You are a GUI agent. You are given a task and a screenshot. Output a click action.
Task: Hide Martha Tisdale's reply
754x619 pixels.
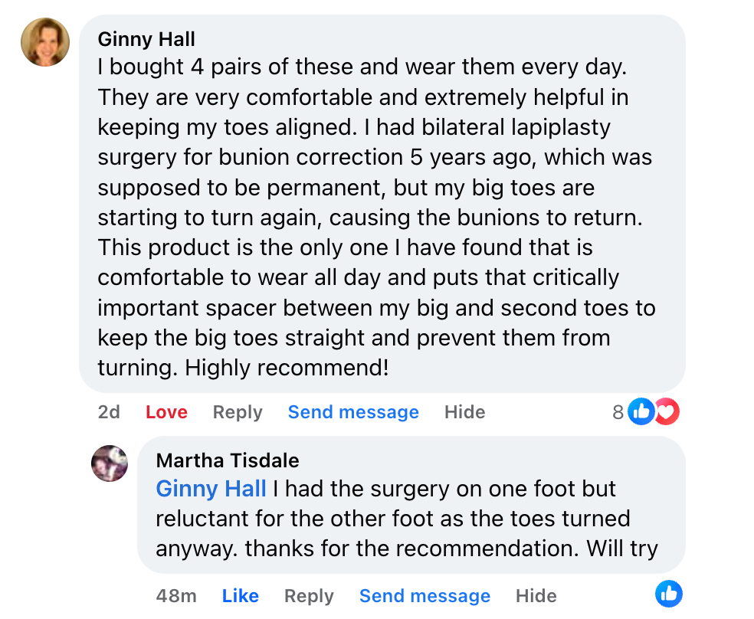536,596
